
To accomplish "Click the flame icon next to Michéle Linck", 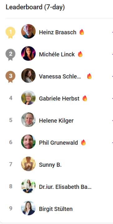I will pos(80,54).
